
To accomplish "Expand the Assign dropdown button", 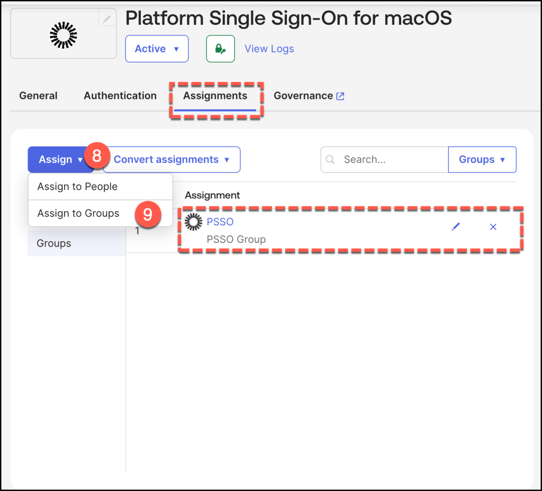I will point(60,159).
